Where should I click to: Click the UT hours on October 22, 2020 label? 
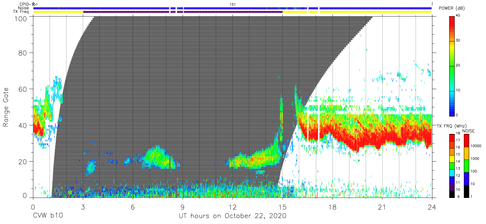232,216
